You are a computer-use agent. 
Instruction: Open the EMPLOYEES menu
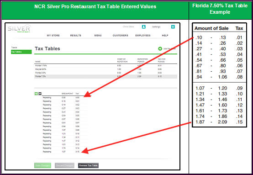point(143,35)
